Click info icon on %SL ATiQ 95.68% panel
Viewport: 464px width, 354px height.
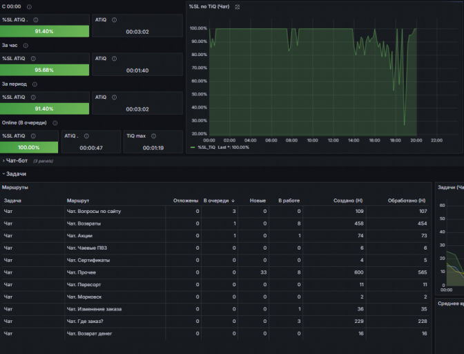[33, 58]
